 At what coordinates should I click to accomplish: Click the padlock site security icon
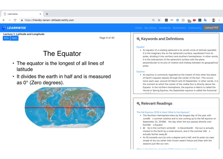(22, 20)
